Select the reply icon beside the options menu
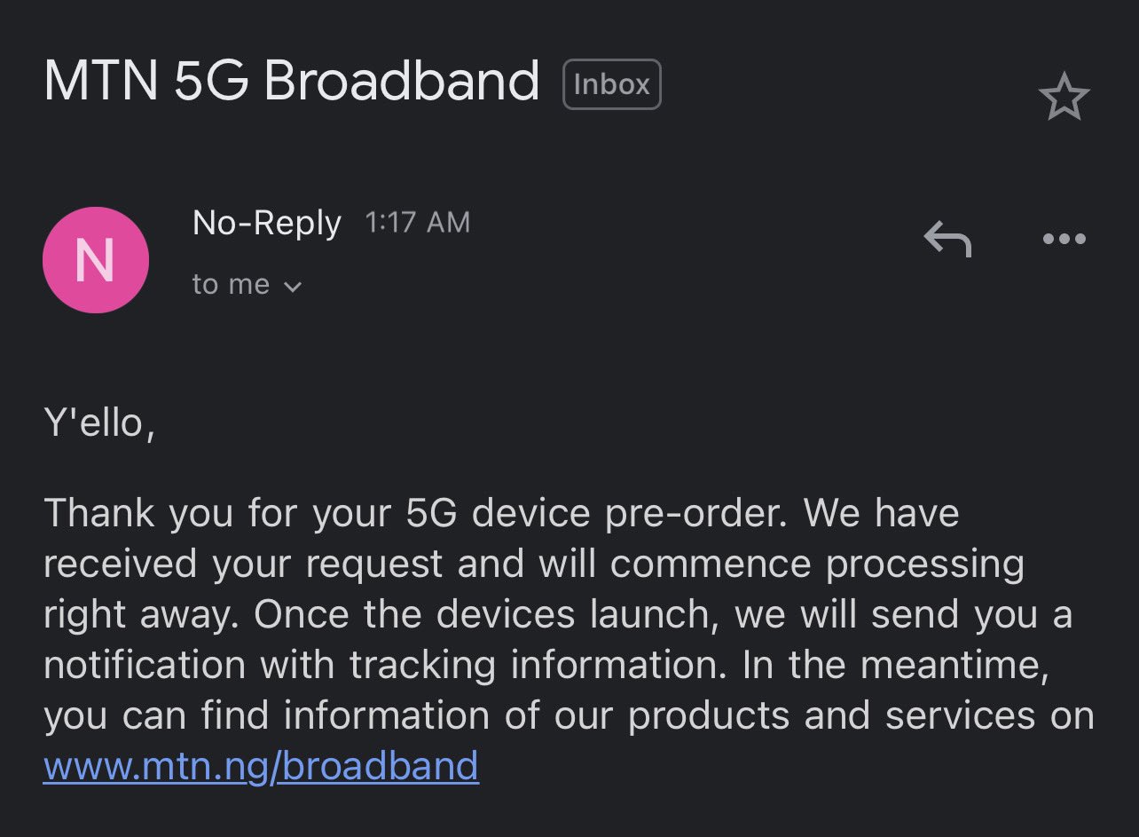This screenshot has height=837, width=1139. pyautogui.click(x=946, y=238)
